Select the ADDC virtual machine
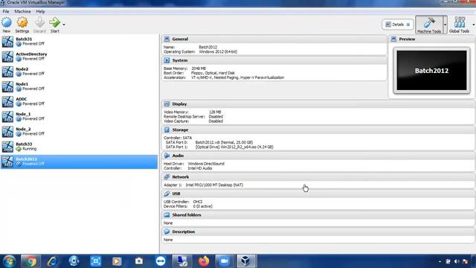 pos(79,101)
